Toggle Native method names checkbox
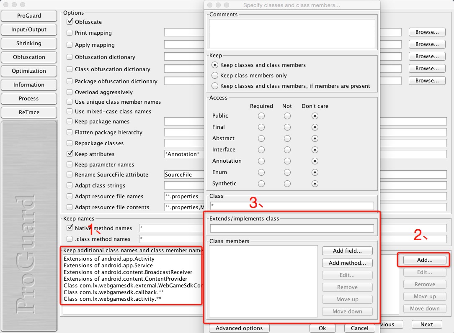454x333 pixels. click(x=70, y=228)
